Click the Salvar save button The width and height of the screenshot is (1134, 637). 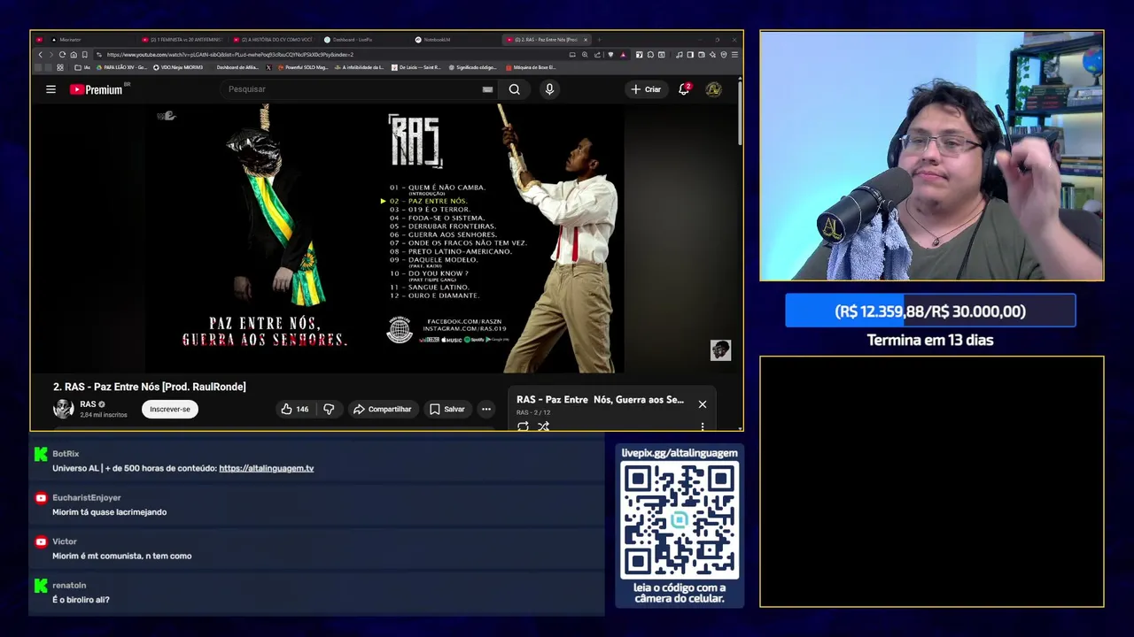click(447, 409)
